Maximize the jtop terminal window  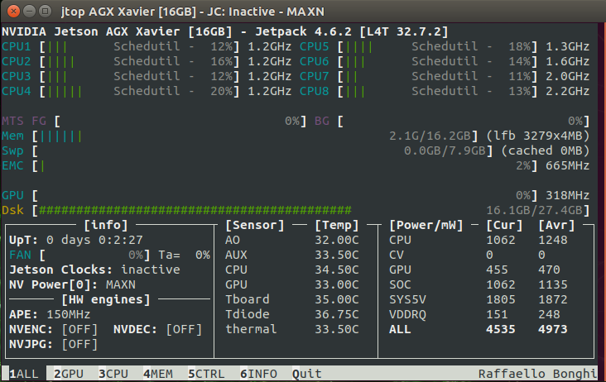46,12
